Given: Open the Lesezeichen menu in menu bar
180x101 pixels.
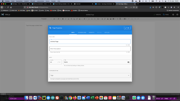Looking at the screenshot, I should click(40, 1).
